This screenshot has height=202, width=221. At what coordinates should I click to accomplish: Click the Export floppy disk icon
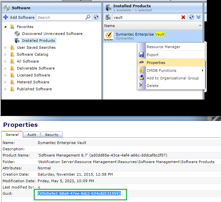(141, 54)
